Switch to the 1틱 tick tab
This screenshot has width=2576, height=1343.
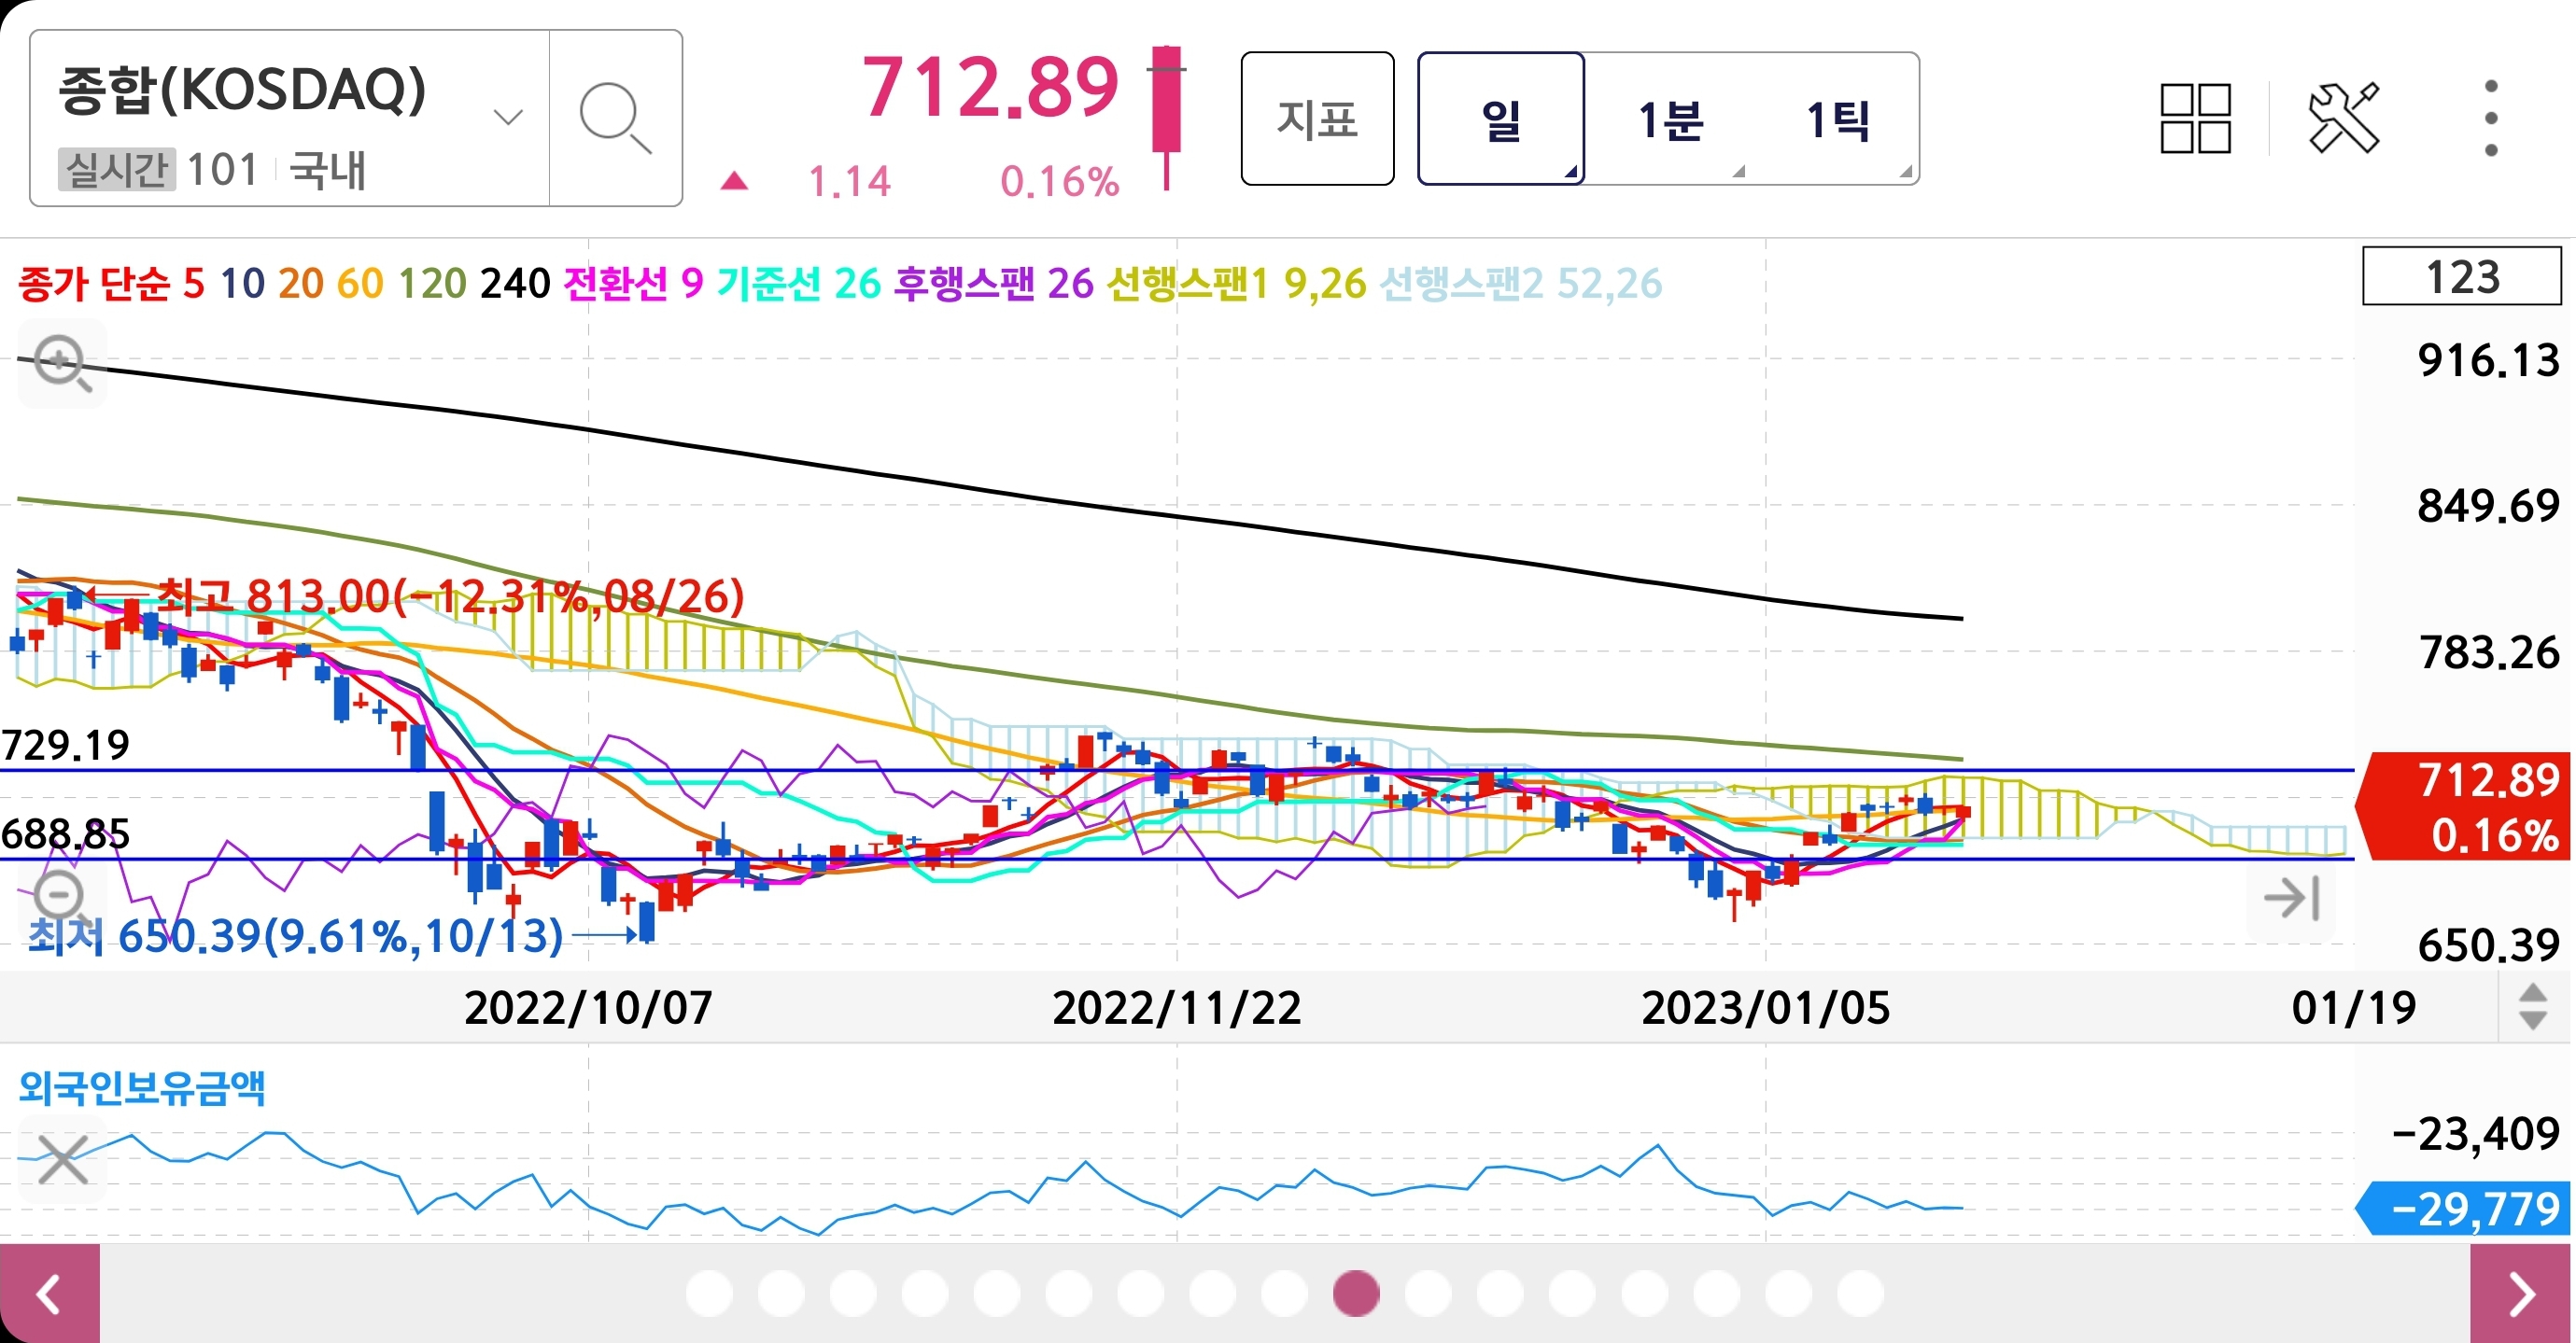1837,119
